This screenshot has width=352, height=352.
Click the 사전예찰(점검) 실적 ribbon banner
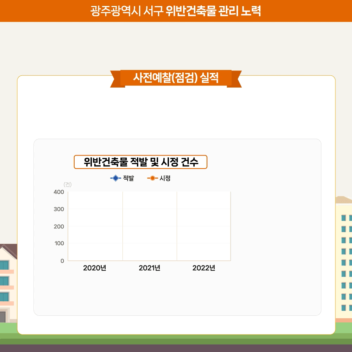coord(176,78)
